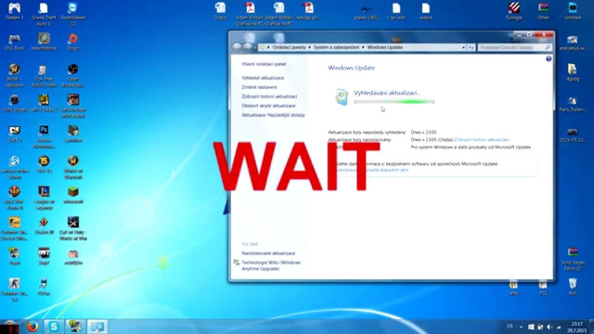Select the Sony Vegas desktop icon
The image size is (594, 334).
(14, 103)
